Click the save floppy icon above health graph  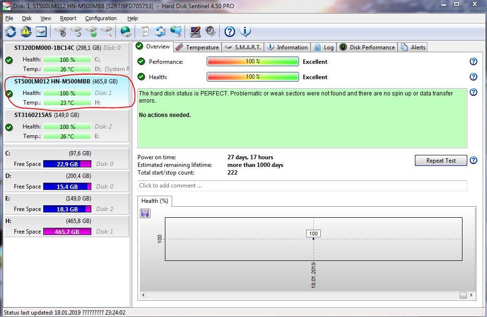(x=145, y=213)
